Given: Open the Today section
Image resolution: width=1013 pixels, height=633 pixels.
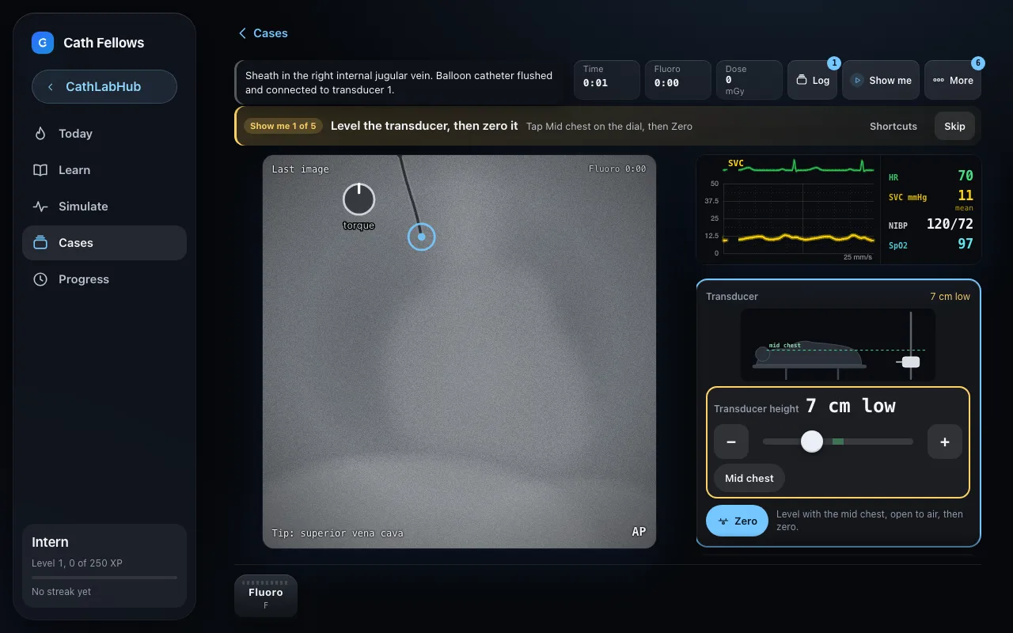Looking at the screenshot, I should tap(104, 134).
